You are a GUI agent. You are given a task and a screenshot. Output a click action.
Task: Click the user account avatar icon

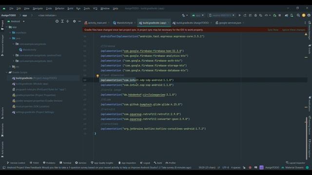309,15
